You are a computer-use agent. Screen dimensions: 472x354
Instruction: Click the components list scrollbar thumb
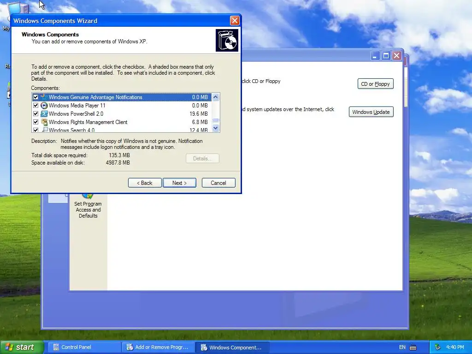click(x=216, y=120)
